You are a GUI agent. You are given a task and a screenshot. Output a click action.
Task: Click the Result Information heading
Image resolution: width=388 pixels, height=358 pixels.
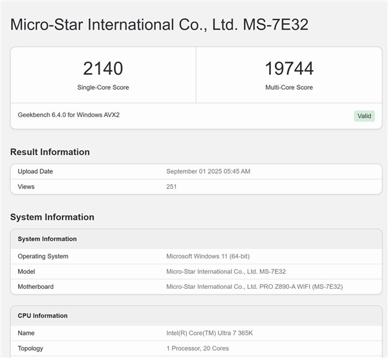coord(50,152)
